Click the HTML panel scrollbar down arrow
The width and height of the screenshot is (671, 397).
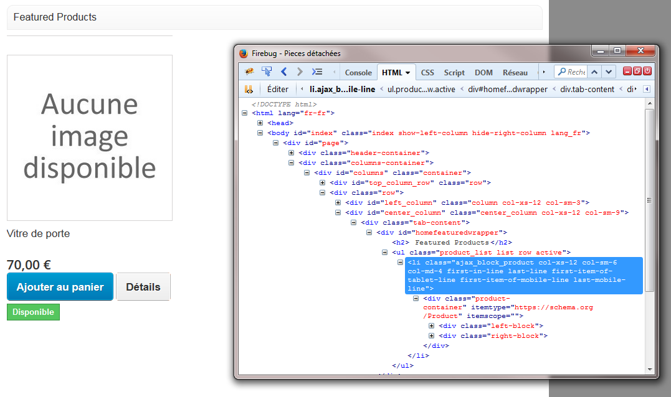[650, 369]
